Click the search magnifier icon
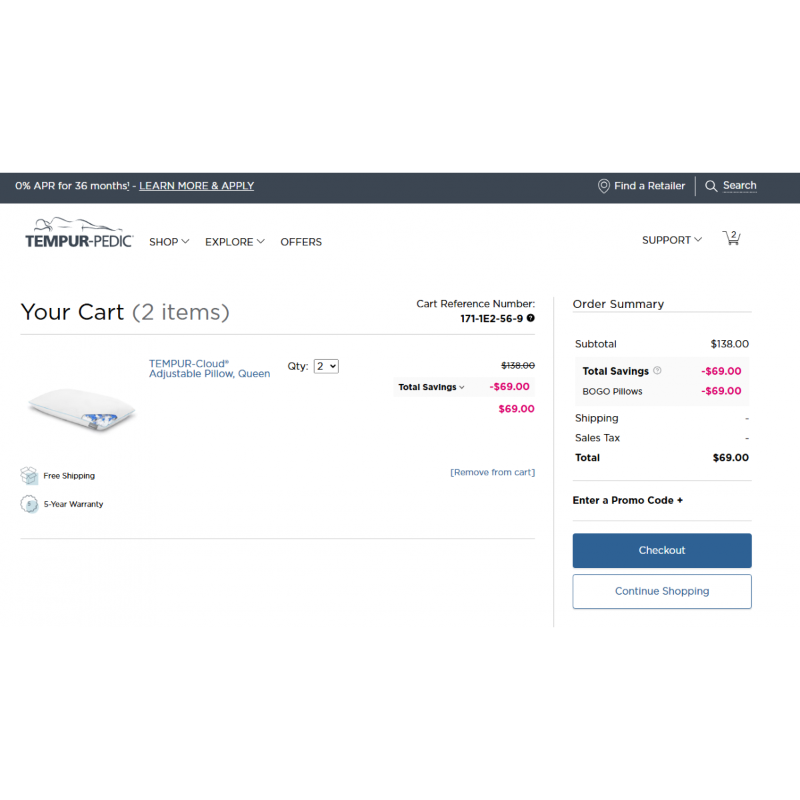The height and width of the screenshot is (800, 800). point(711,186)
